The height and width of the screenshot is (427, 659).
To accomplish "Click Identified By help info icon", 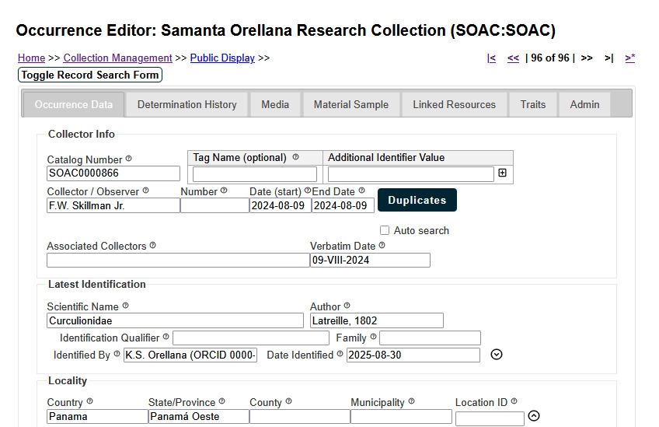I will (117, 355).
